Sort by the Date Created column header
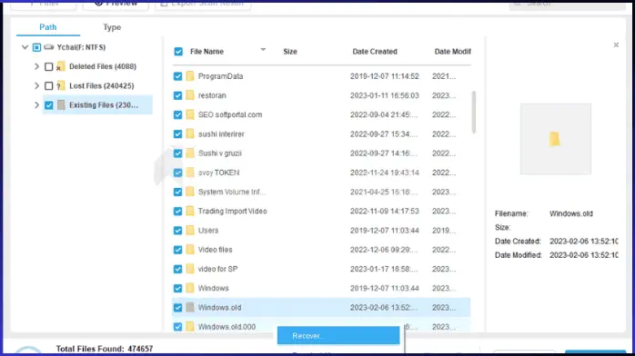Image resolution: width=635 pixels, height=356 pixels. pyautogui.click(x=375, y=52)
